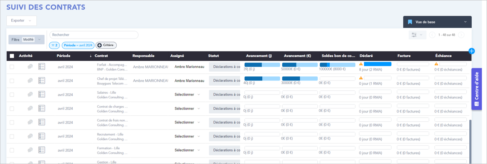Open comments for the Recrutement - Lille row
The width and height of the screenshot is (487, 164).
click(x=30, y=136)
